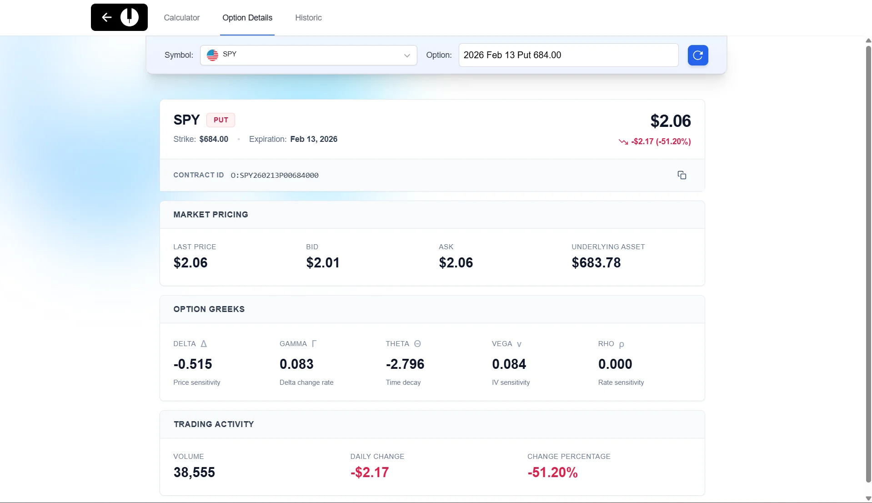Click the scroll down arrow
The image size is (872, 503).
point(868,498)
